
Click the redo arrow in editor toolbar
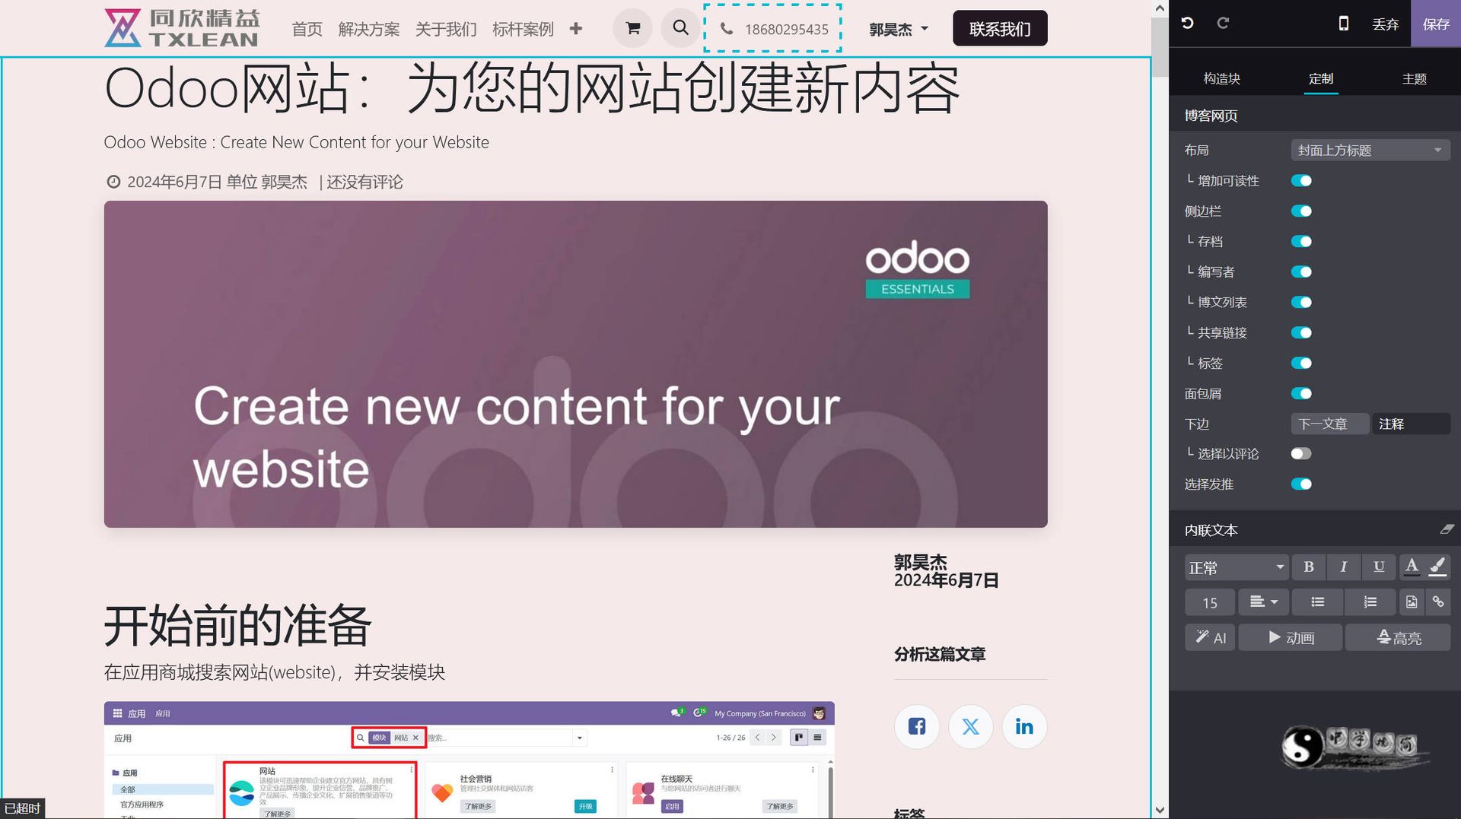(x=1223, y=23)
